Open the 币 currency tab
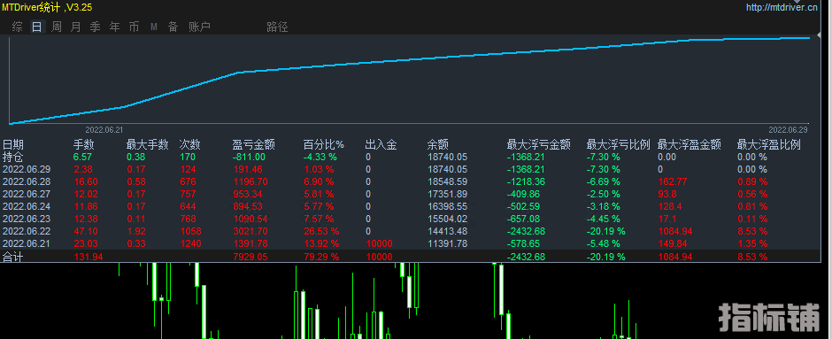 (134, 27)
